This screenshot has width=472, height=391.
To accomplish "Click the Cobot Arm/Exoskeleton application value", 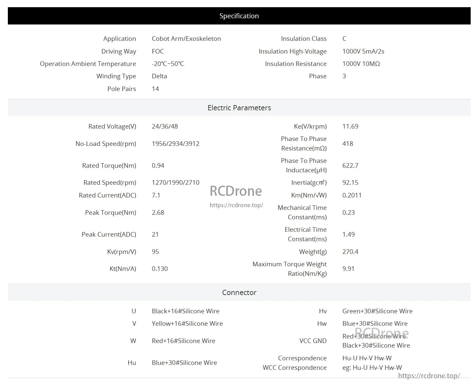I will (186, 39).
